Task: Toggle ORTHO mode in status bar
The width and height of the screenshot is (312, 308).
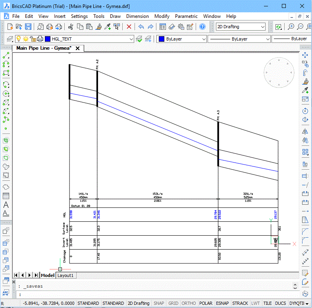Action: tap(189, 303)
